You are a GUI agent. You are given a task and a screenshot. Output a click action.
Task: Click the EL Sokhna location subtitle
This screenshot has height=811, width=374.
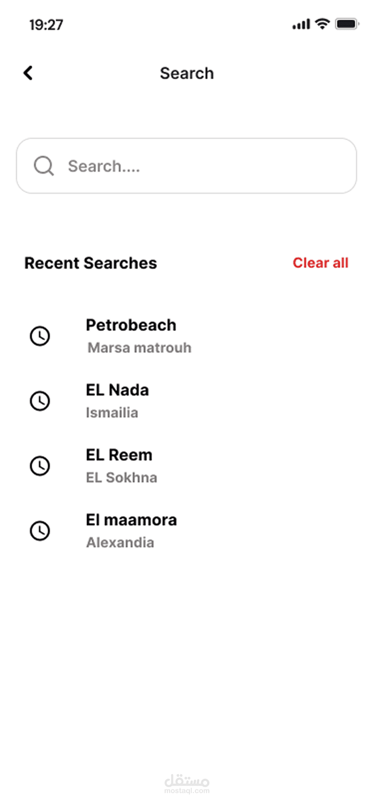pos(122,478)
